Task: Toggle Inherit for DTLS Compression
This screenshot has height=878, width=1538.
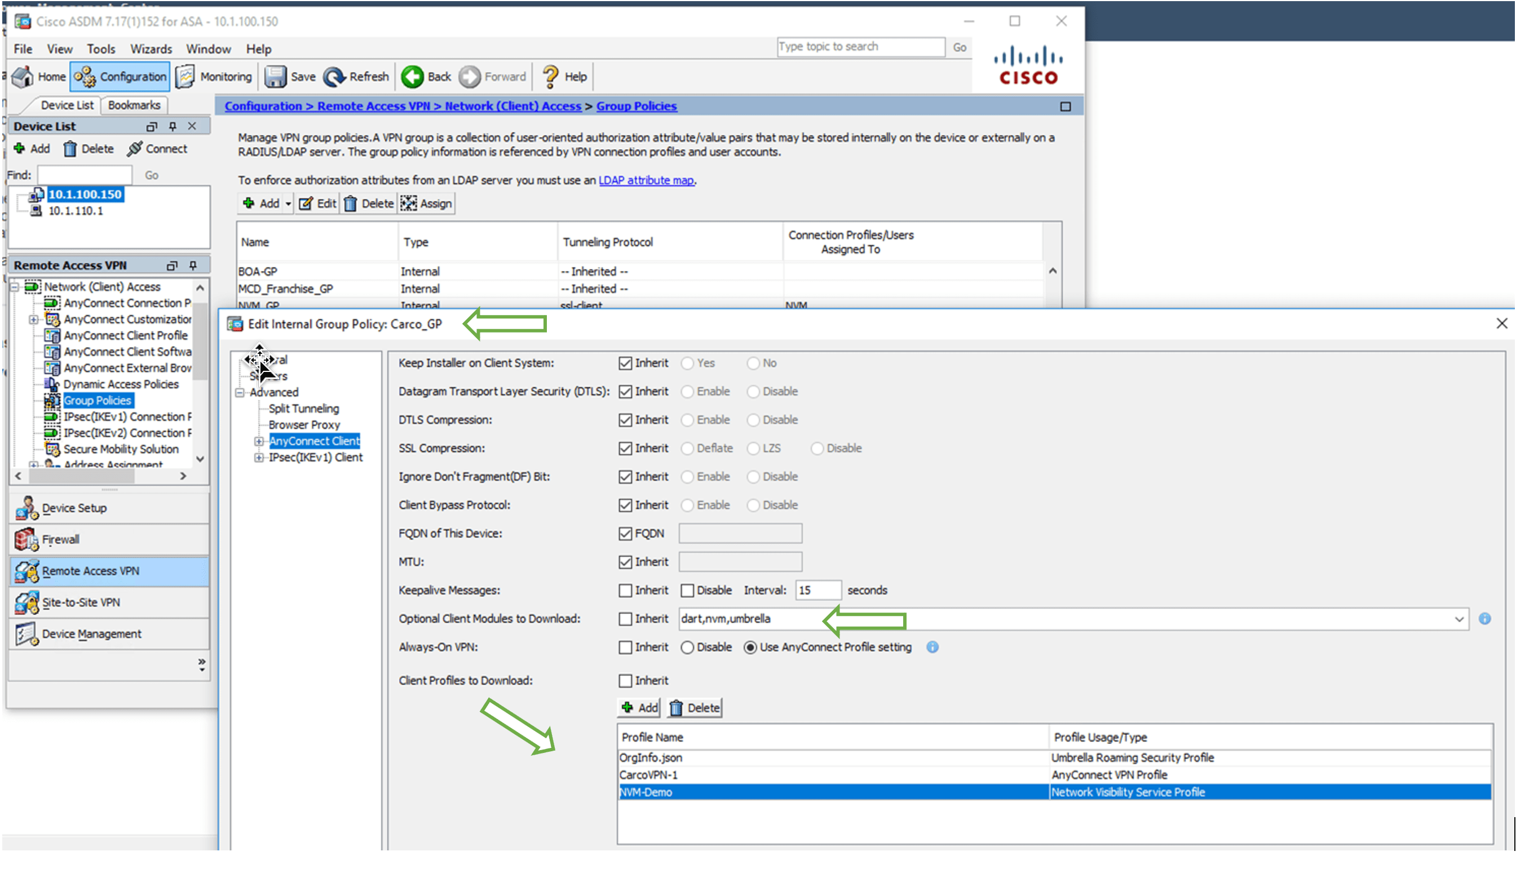Action: click(625, 420)
